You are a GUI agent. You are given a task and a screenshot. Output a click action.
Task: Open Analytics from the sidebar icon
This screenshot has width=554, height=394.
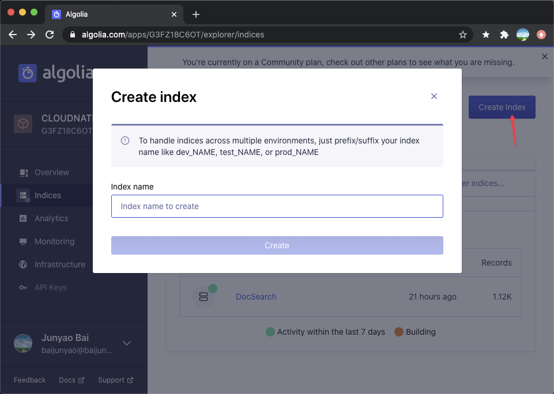24,218
